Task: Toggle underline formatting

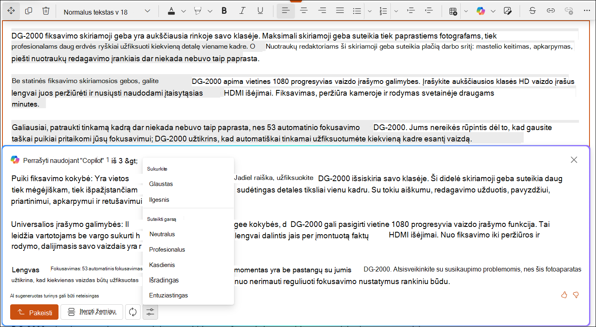Action: point(260,11)
